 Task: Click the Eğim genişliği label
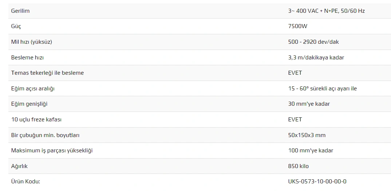[x=29, y=104]
